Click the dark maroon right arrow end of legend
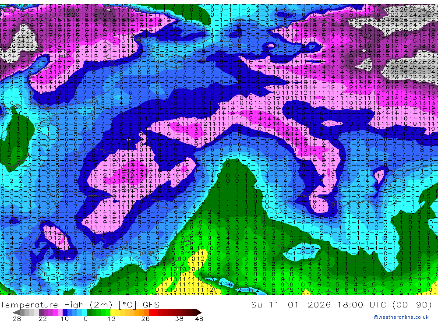438x321 pixels. coord(199,312)
